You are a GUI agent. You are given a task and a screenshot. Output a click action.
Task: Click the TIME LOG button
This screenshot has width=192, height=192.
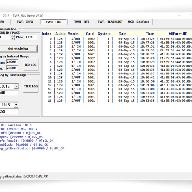click(x=31, y=86)
